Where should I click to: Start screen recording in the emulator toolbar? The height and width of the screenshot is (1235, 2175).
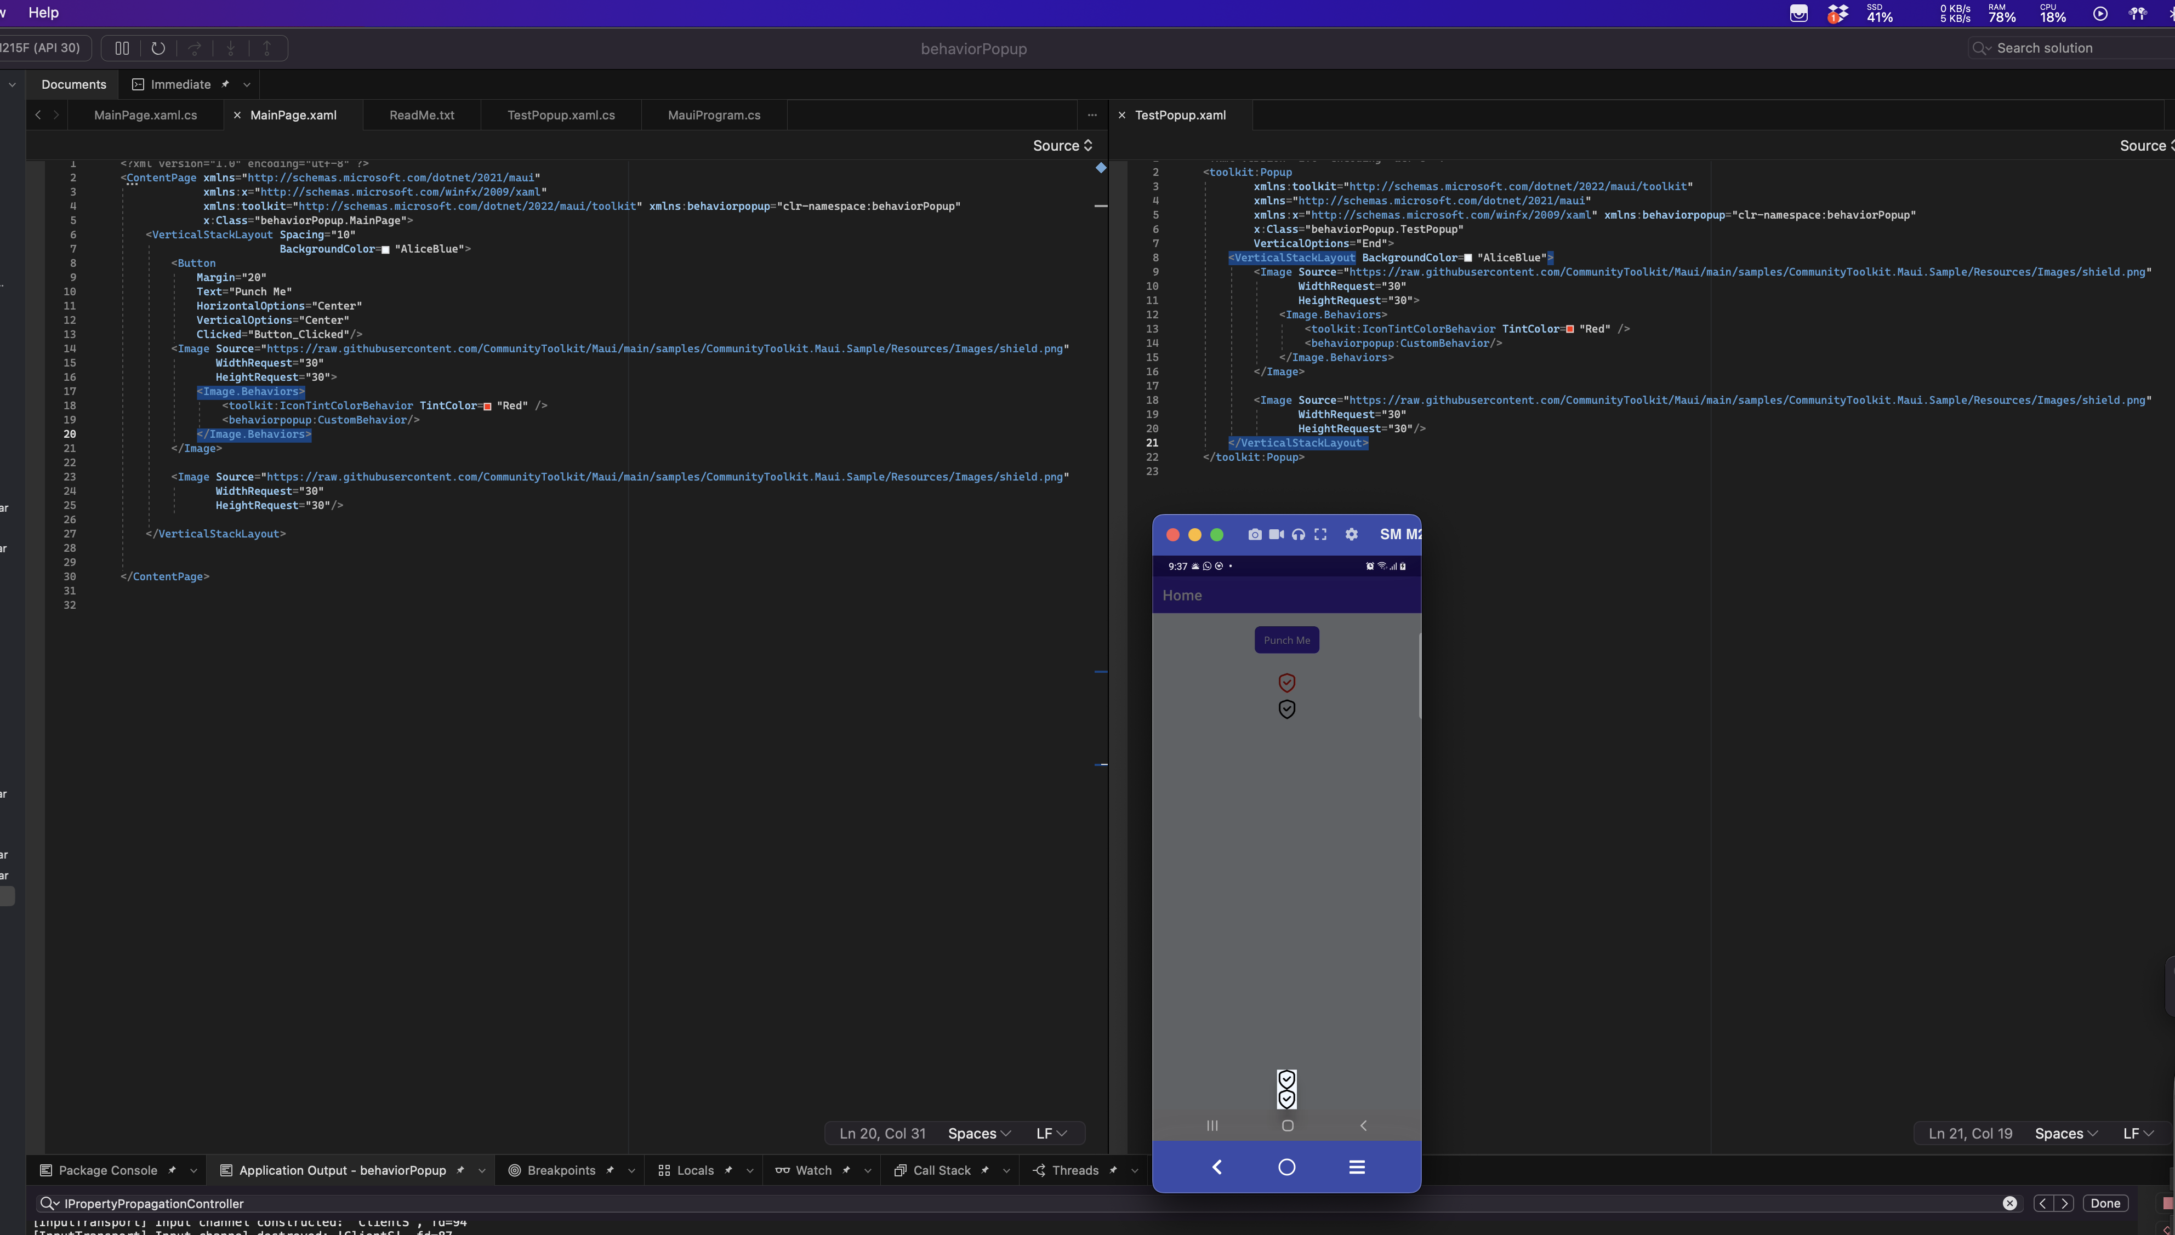(x=1277, y=534)
